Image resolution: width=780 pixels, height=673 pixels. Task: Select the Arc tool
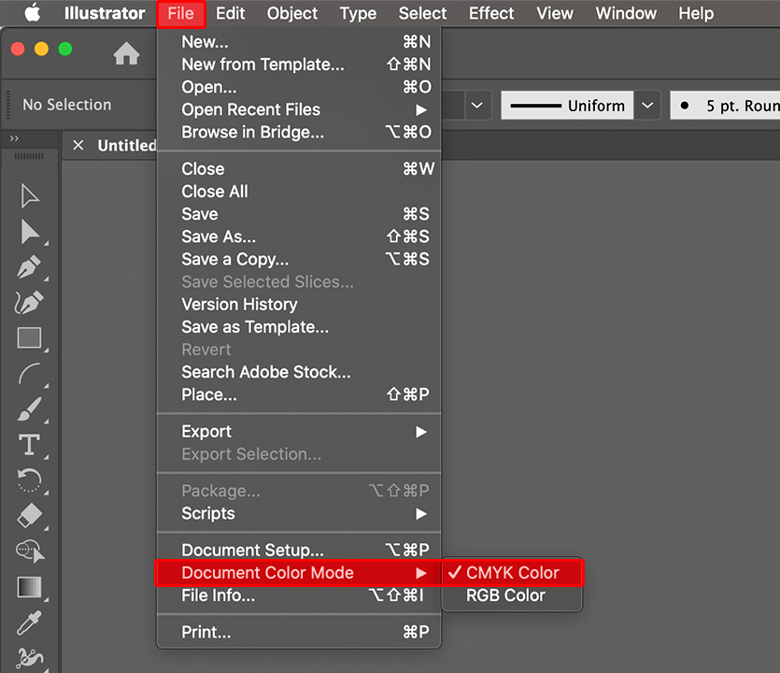click(x=29, y=374)
